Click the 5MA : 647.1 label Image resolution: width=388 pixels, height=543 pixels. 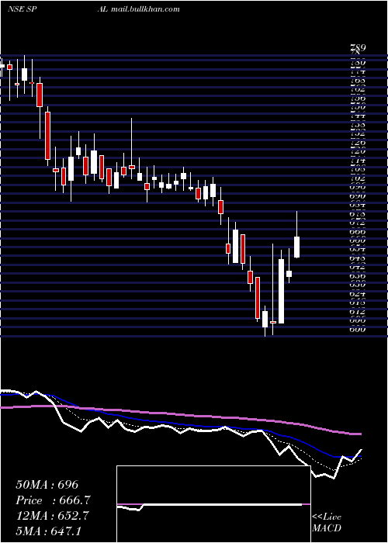[48, 531]
